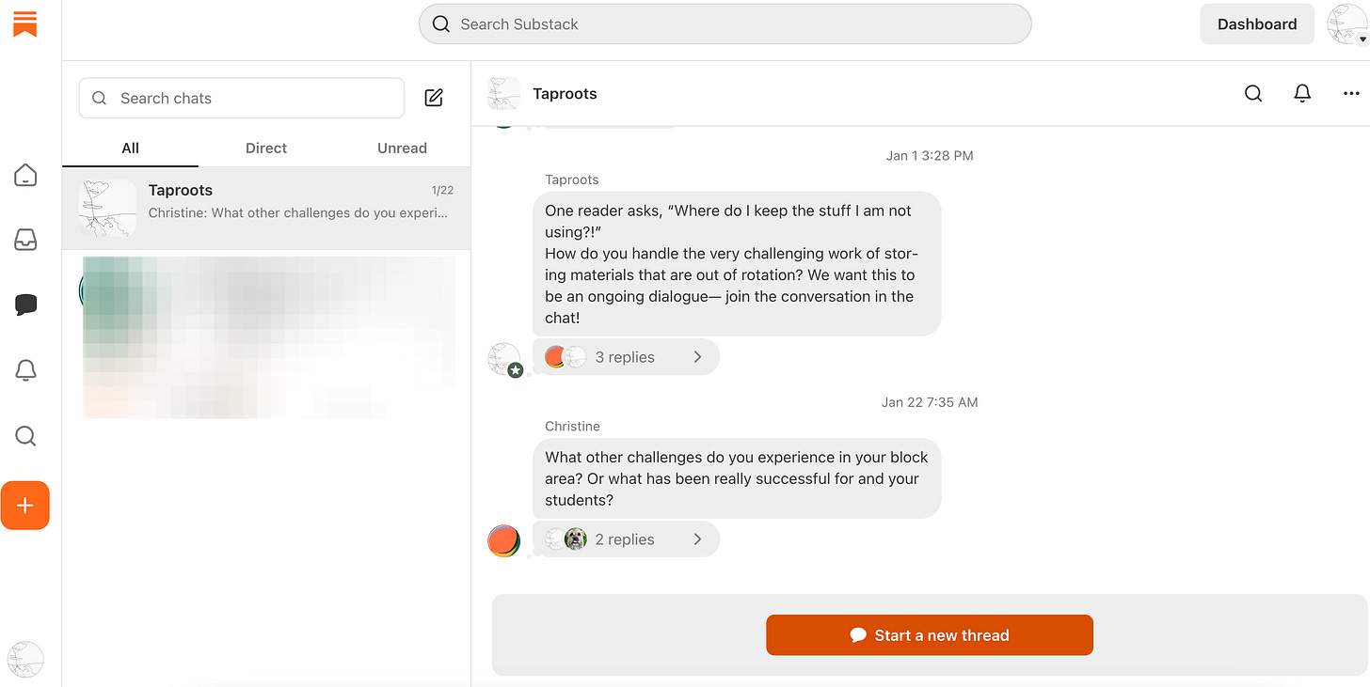Screen dimensions: 1370x687
Task: Click the orange plus create button
Action: point(25,506)
